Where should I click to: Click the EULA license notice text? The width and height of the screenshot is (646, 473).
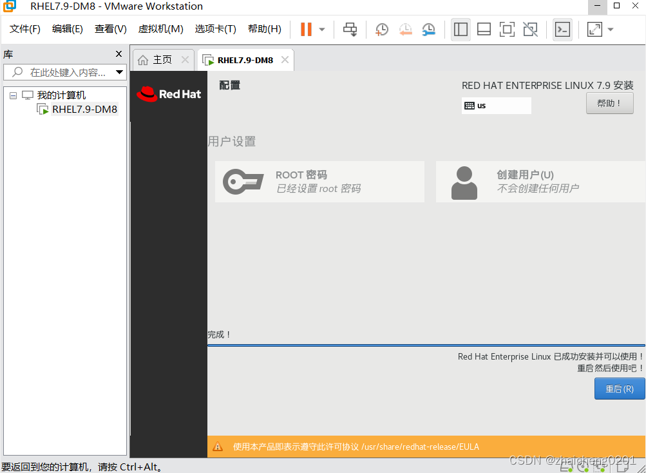[x=356, y=447]
